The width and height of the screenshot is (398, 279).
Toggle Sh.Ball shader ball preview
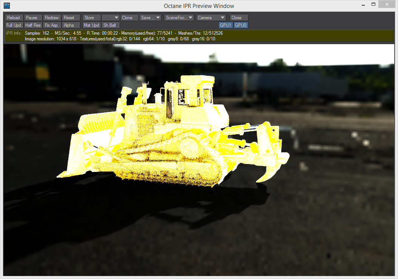click(x=110, y=25)
